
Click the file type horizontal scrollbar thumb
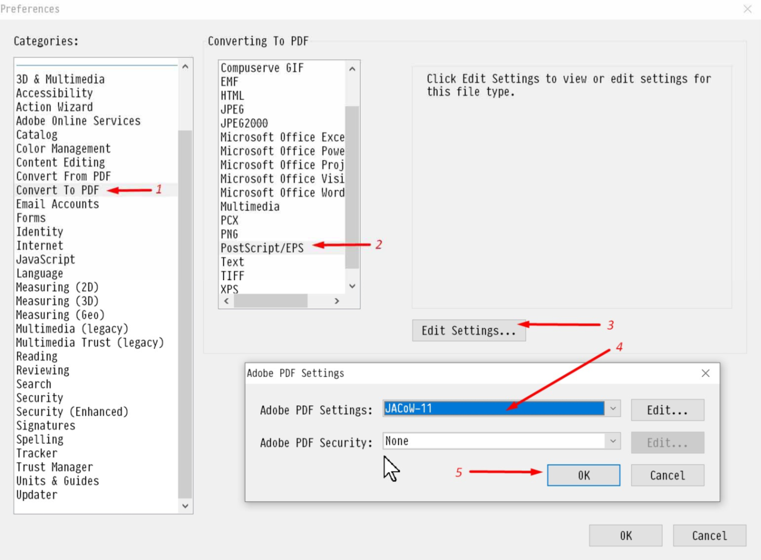270,301
